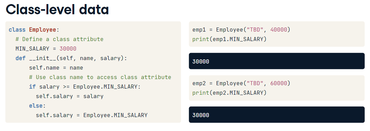Click the Define a class attribute comment
370x131 pixels.
[59, 39]
